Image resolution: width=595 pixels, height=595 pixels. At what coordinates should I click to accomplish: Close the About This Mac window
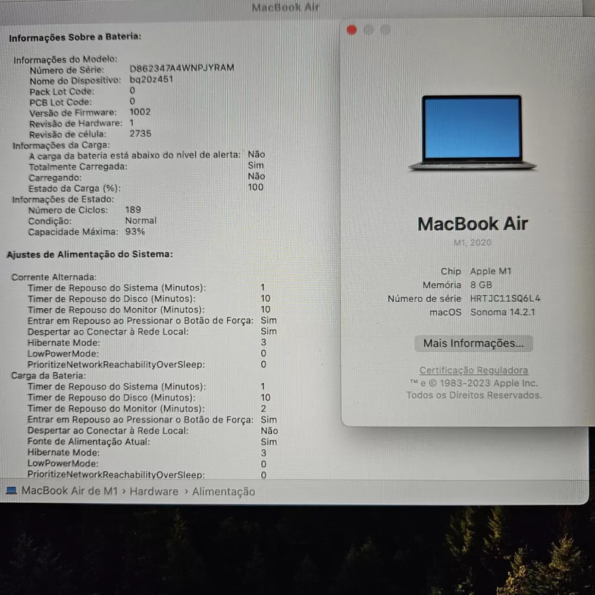click(352, 30)
